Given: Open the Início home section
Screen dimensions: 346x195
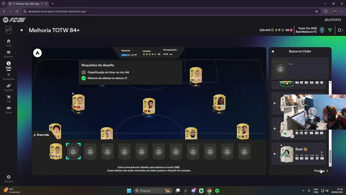Looking at the screenshot, I should [x=9, y=43].
